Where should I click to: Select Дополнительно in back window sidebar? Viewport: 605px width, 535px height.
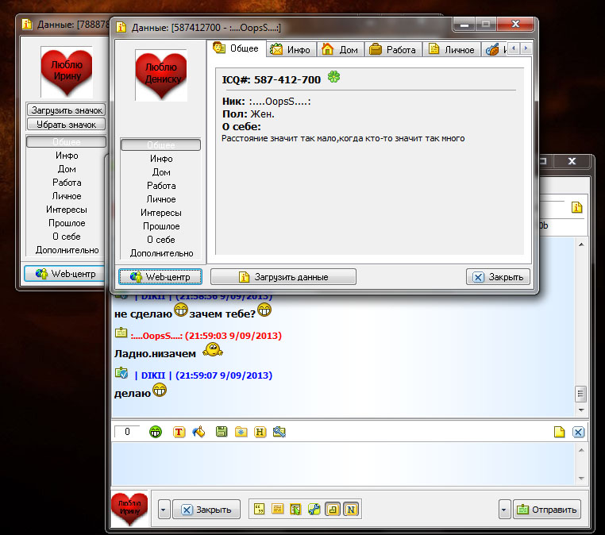click(67, 250)
